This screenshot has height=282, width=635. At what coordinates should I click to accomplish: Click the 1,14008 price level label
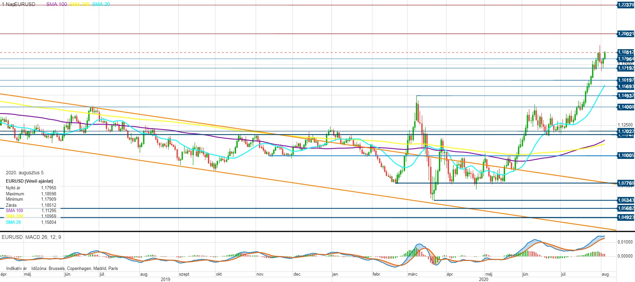click(626, 107)
